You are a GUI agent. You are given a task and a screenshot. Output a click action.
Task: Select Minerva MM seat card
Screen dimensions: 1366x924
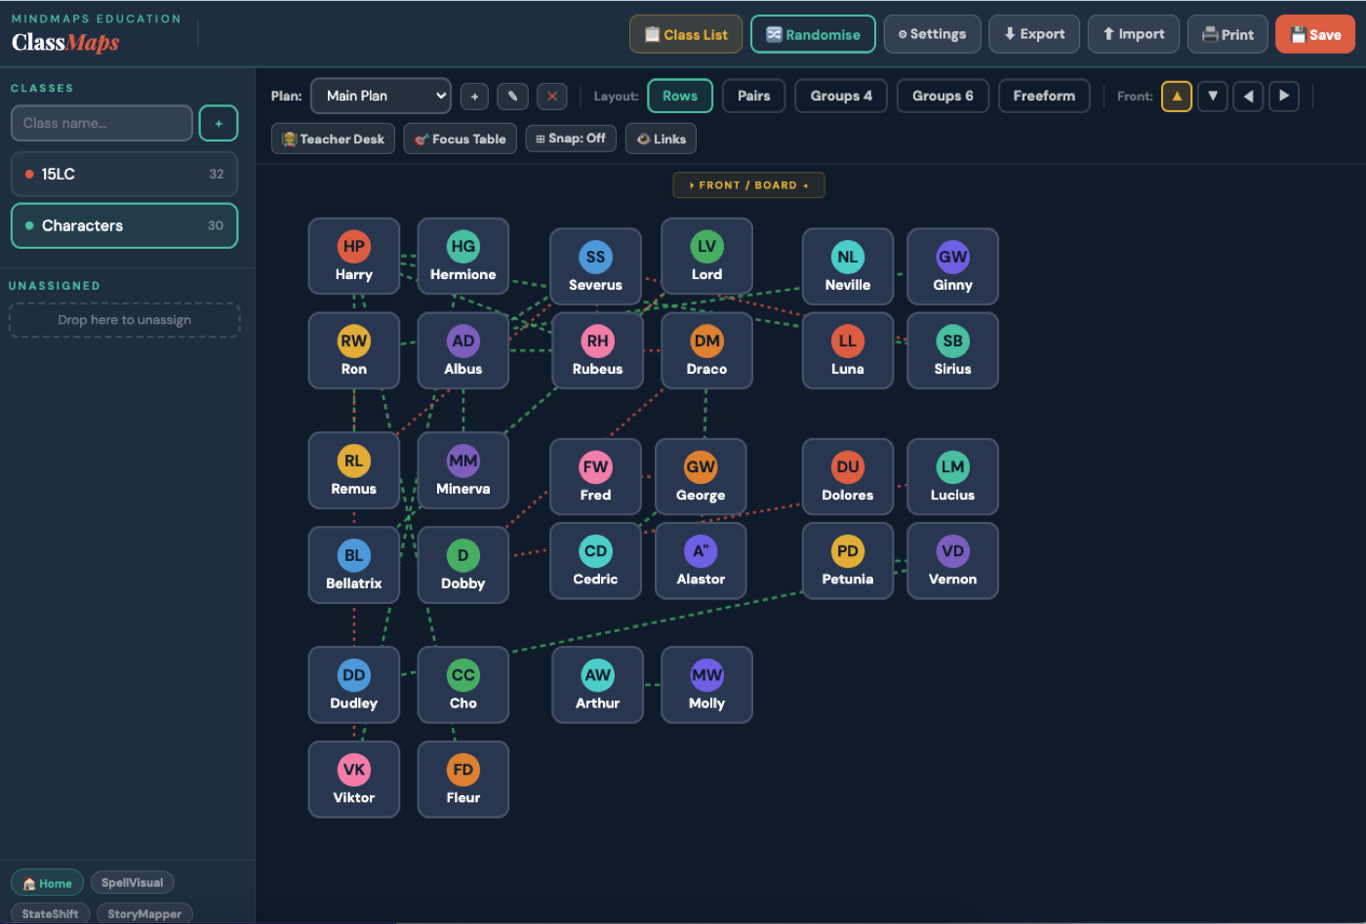pos(462,470)
